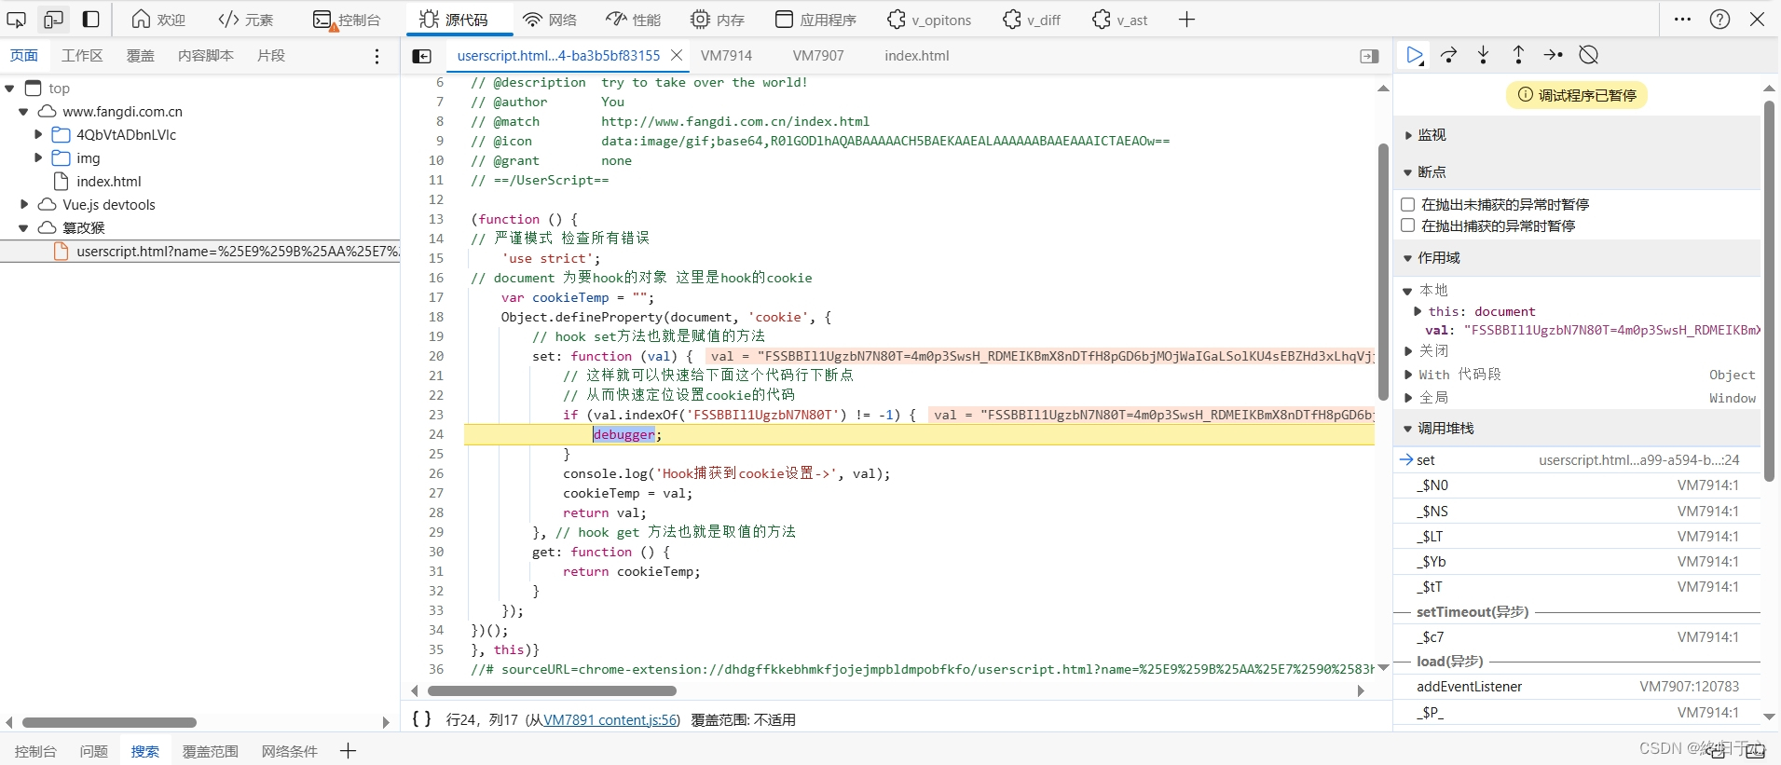Screen dimensions: 1781x765
Task: Collapse the 本地 (Local) scope
Action: click(1407, 291)
